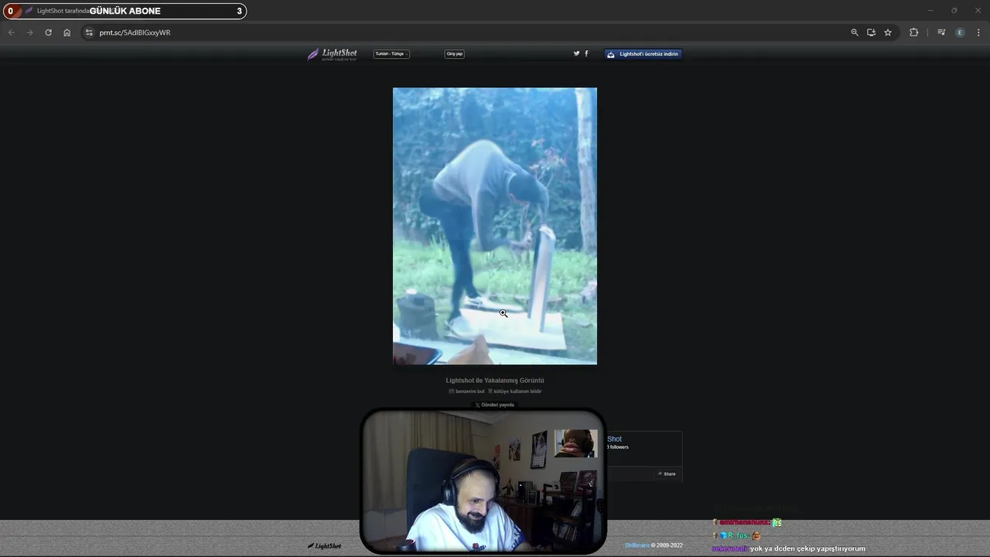
Task: Open the browser extensions puzzle icon
Action: 914,32
